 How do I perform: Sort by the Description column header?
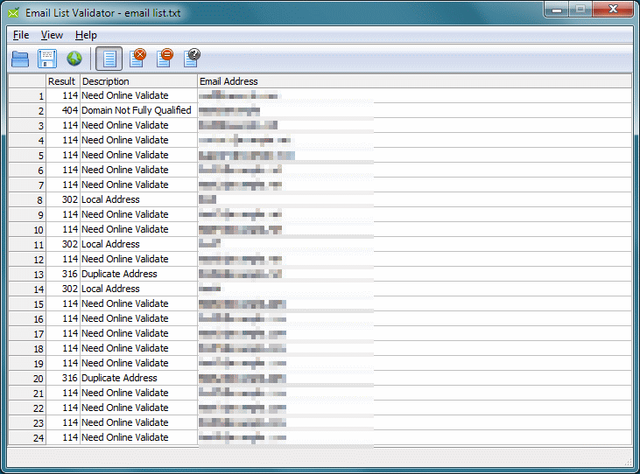pyautogui.click(x=105, y=81)
